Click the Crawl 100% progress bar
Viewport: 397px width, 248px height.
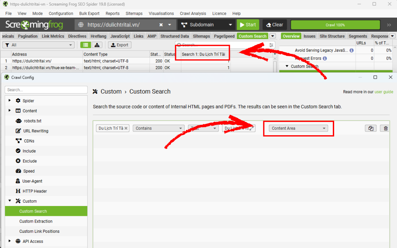(335, 25)
